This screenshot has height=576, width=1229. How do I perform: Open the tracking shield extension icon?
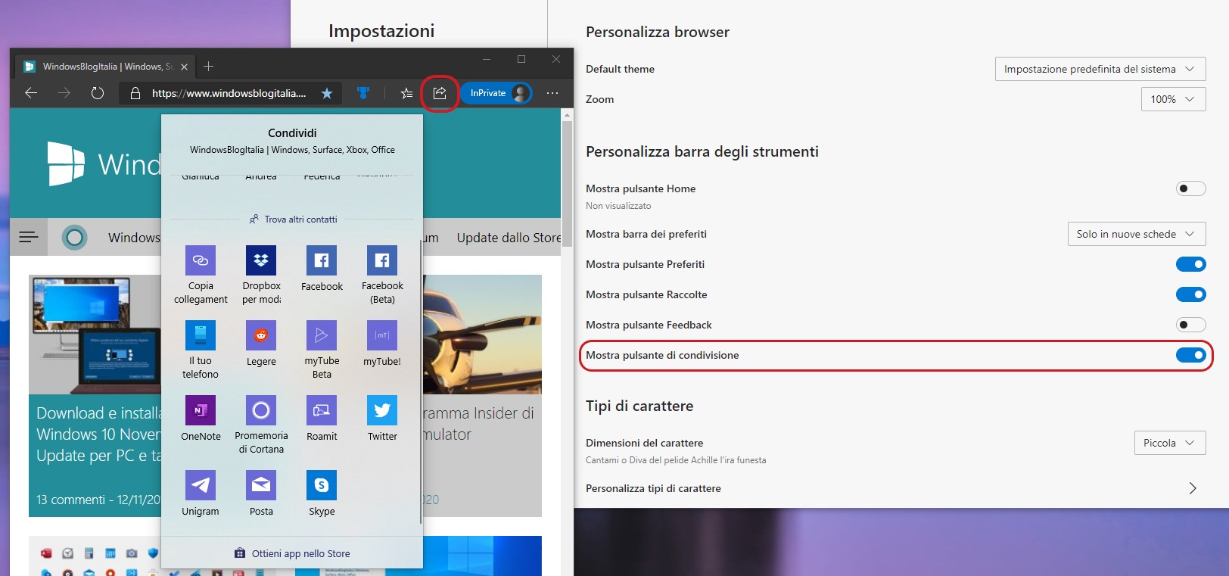363,93
